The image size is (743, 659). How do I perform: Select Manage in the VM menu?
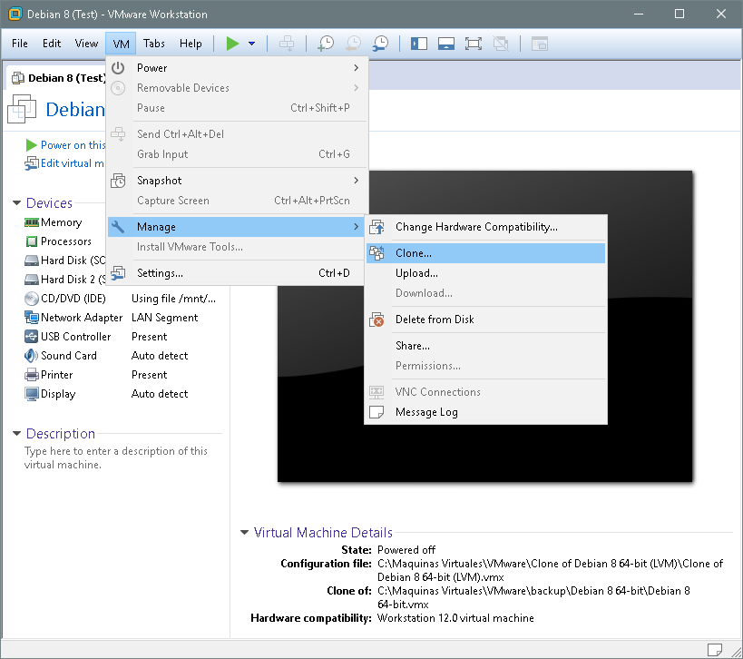(x=236, y=227)
